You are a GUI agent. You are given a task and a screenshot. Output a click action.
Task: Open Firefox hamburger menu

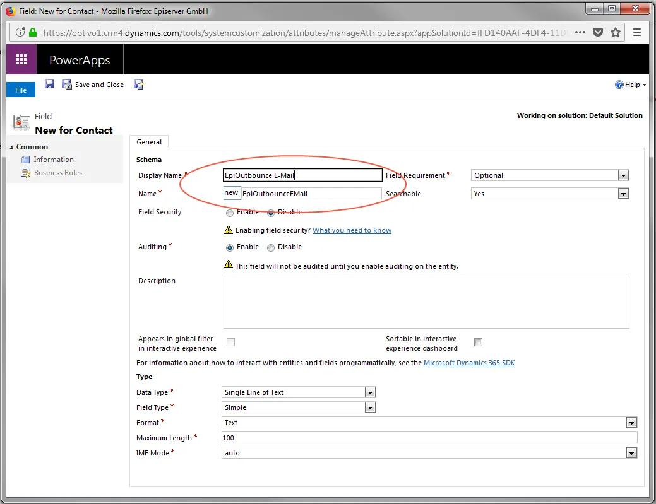coord(637,32)
